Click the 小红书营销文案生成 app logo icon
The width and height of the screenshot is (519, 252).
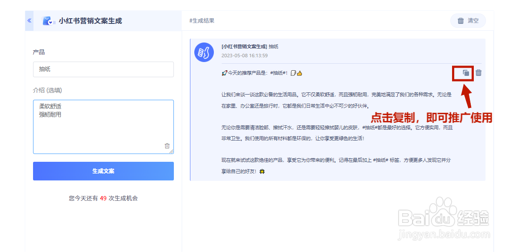tap(48, 21)
